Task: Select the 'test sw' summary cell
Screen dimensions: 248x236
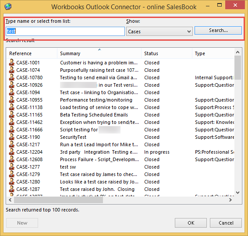Action: pos(68,167)
